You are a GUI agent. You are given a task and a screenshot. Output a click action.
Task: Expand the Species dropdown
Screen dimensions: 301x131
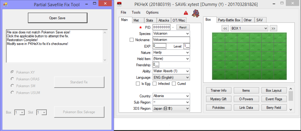point(187,34)
